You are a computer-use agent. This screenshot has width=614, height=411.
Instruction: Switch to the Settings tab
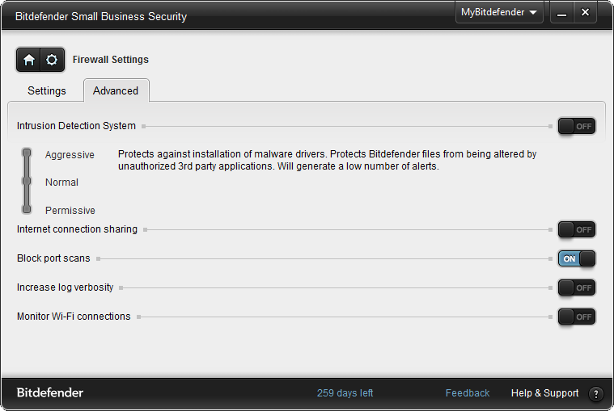(x=47, y=90)
